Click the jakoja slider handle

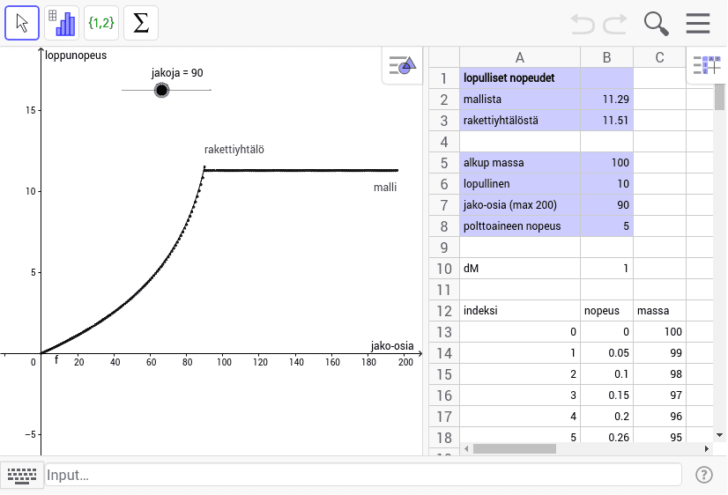click(x=161, y=90)
